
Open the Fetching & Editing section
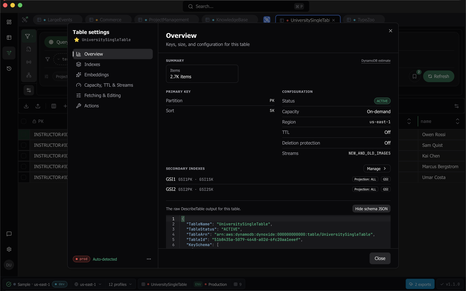point(113,95)
